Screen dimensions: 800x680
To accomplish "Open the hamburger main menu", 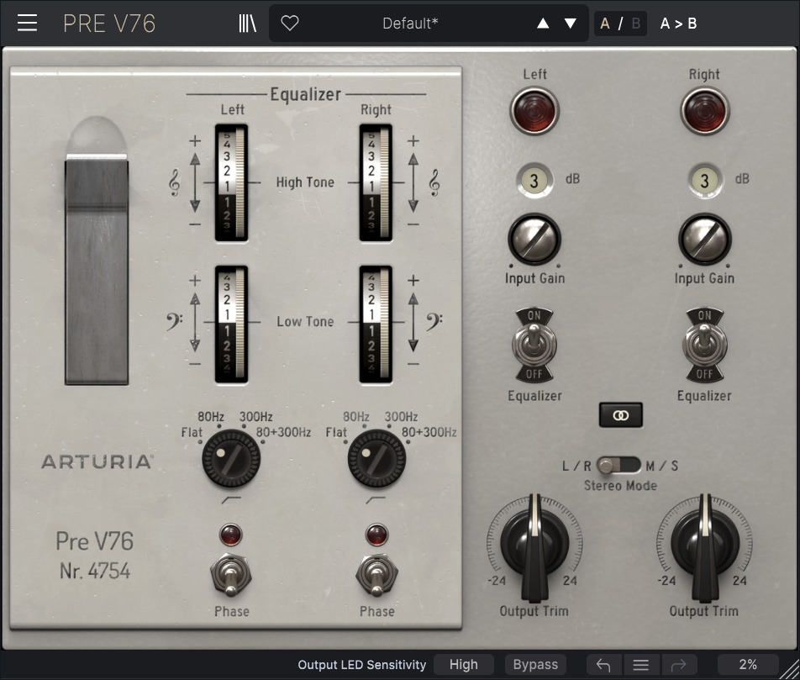I will coord(27,23).
